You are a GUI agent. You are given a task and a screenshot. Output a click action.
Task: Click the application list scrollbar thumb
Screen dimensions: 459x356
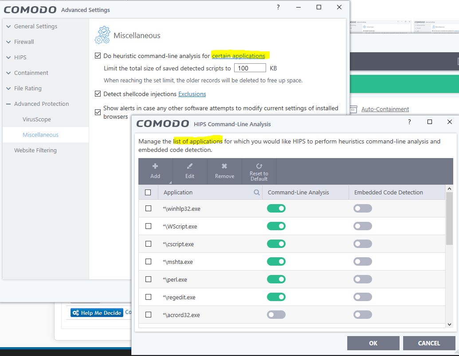[449, 218]
